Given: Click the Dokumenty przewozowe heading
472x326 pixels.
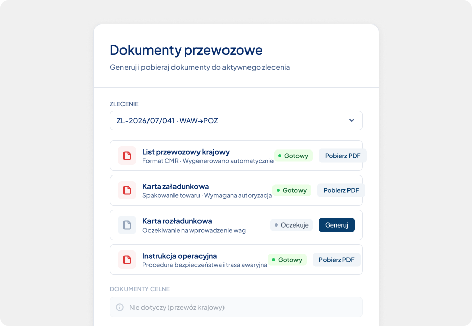Looking at the screenshot, I should tap(186, 50).
